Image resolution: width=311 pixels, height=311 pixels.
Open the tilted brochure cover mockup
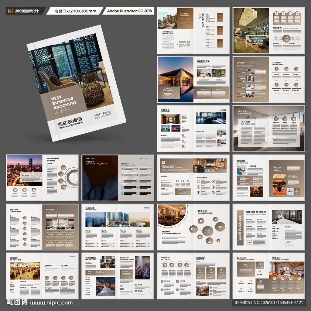tap(76, 83)
